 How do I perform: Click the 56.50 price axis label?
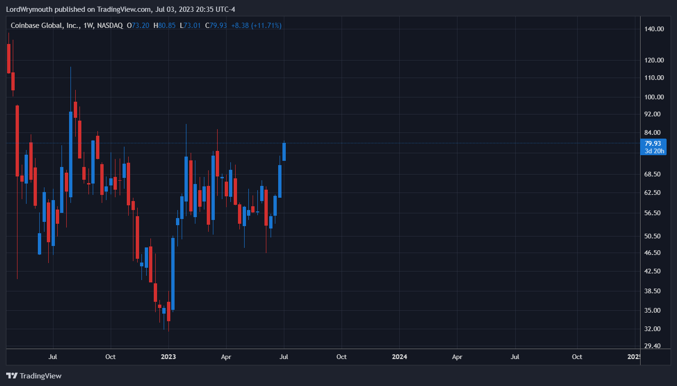point(653,213)
